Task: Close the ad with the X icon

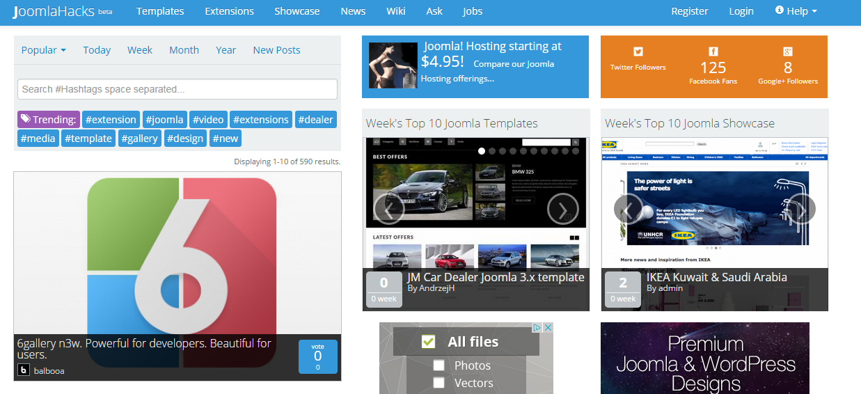Action: [x=548, y=327]
